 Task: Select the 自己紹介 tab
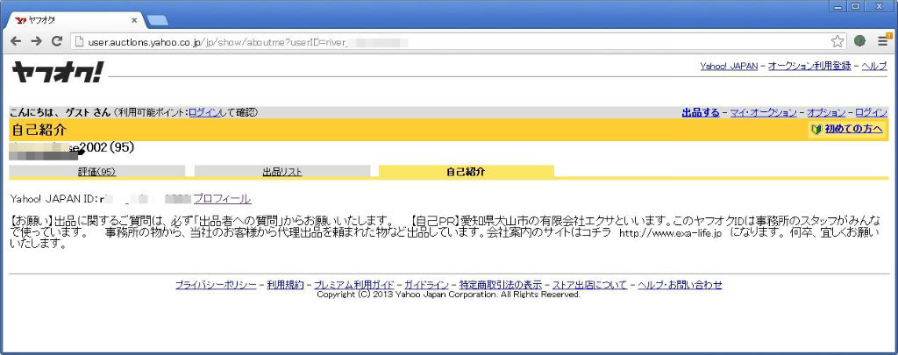[x=467, y=171]
